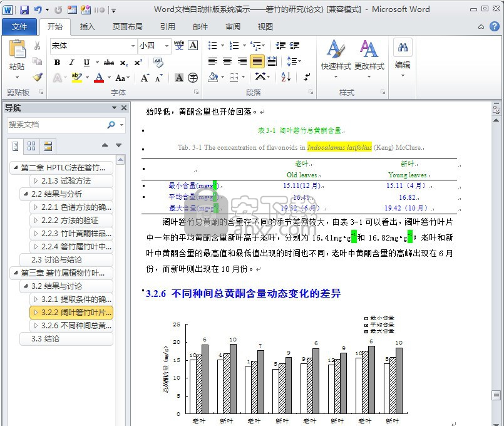504x426 pixels.
Task: Clear formatting with the eraser icon
Action: [158, 63]
